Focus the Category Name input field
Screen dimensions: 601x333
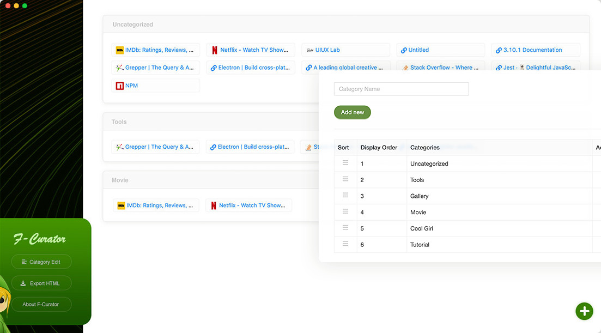click(402, 89)
